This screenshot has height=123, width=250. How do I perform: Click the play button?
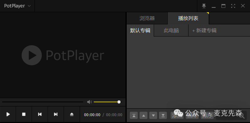8,114
